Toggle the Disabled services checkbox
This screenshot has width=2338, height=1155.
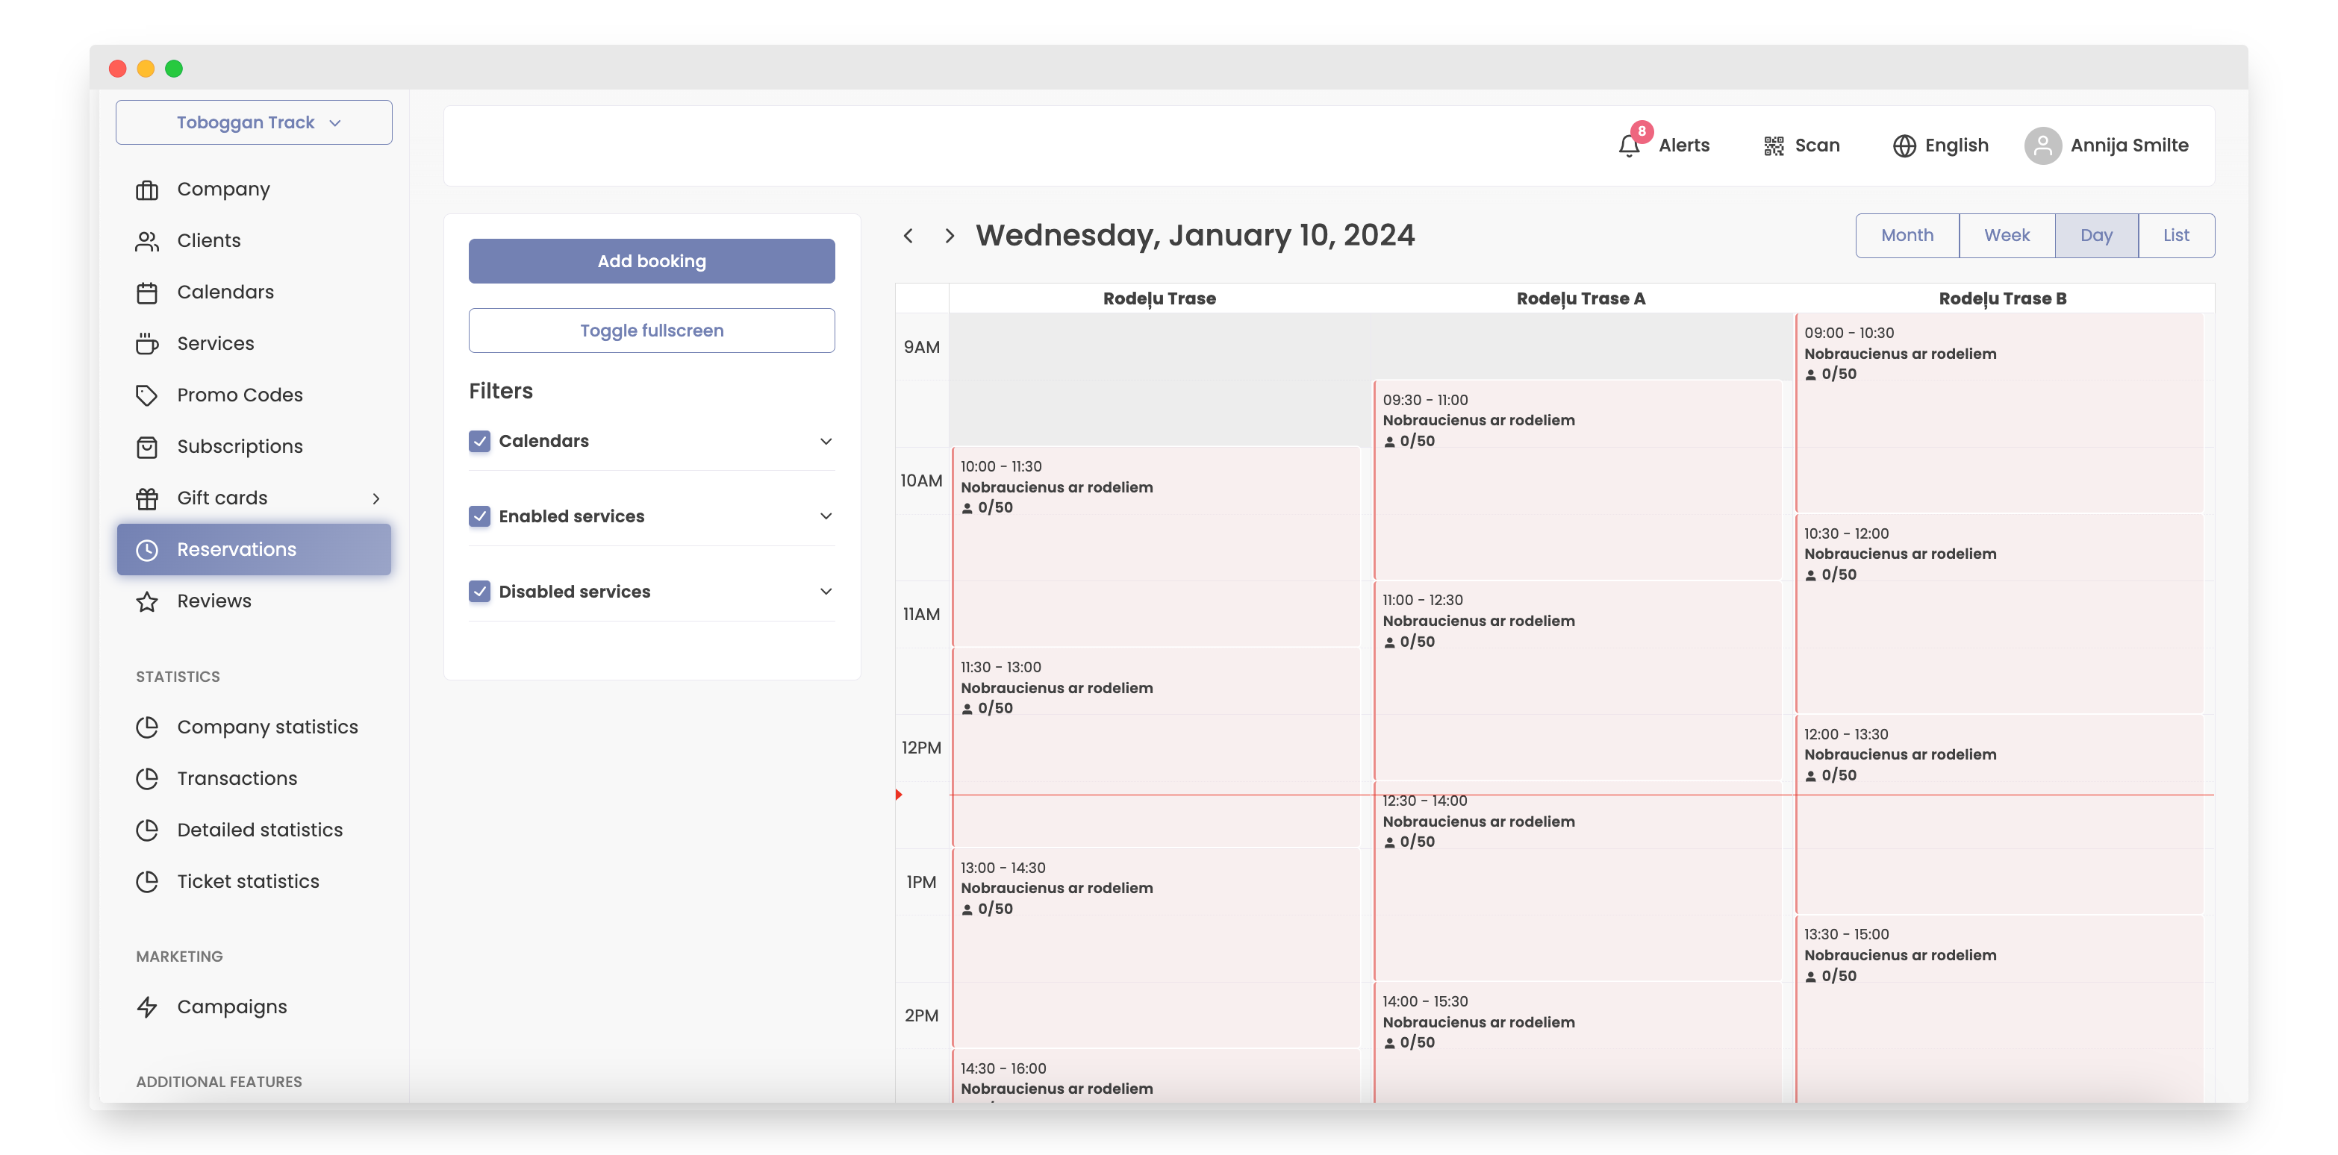(480, 592)
